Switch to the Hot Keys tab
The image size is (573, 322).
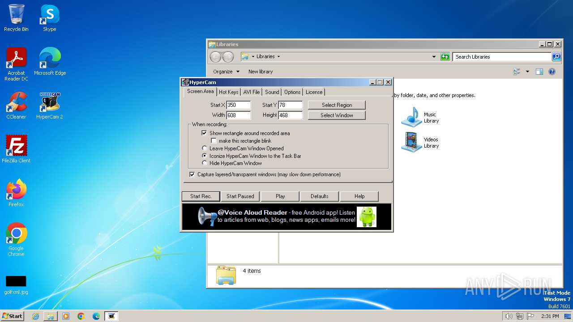[228, 92]
